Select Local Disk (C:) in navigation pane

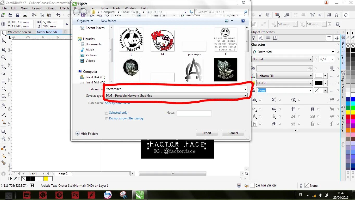(95, 77)
